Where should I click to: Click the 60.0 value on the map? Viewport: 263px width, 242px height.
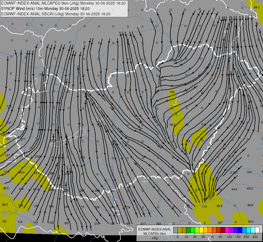251,222
